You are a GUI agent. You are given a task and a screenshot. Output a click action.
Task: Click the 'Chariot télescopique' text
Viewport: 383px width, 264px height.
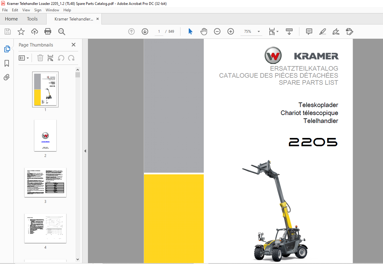(309, 113)
